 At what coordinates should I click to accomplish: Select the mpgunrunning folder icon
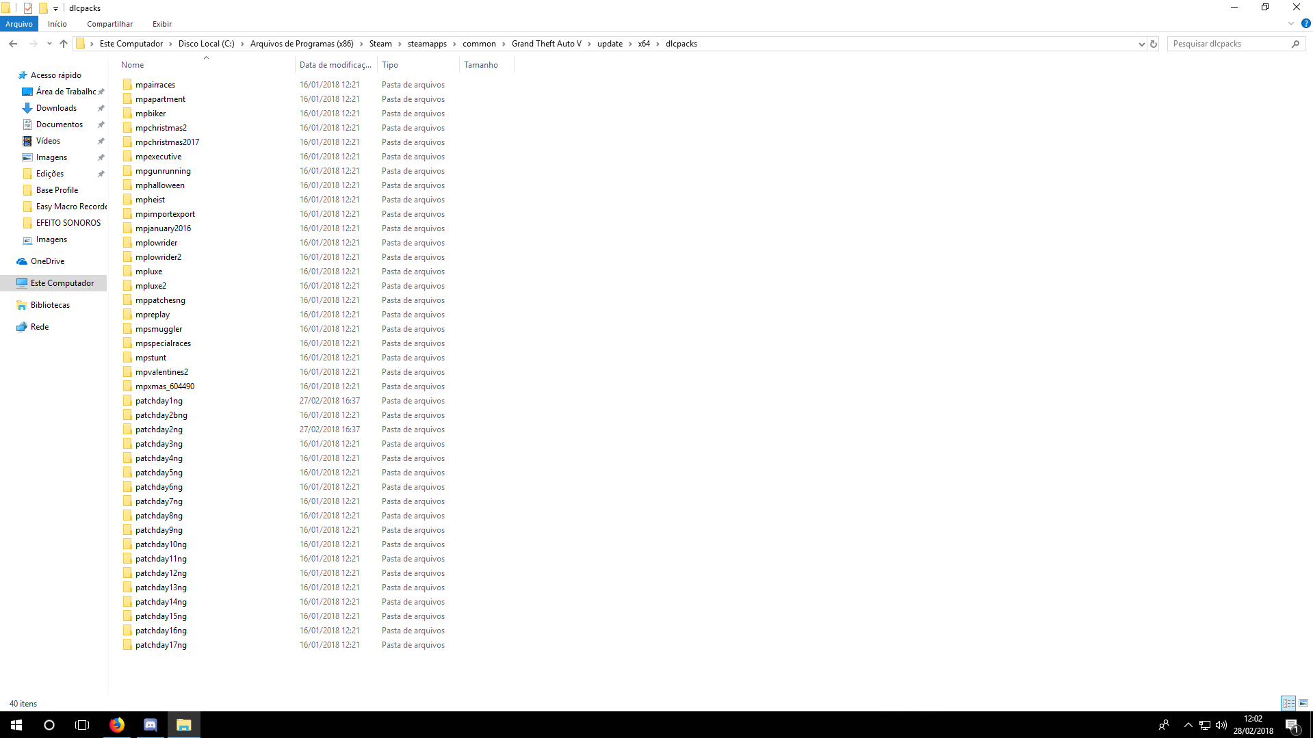[127, 170]
